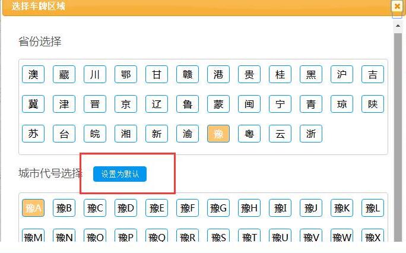The height and width of the screenshot is (253, 406).
Task: Click 设置为默认 (set as default) button
Action: click(x=119, y=174)
